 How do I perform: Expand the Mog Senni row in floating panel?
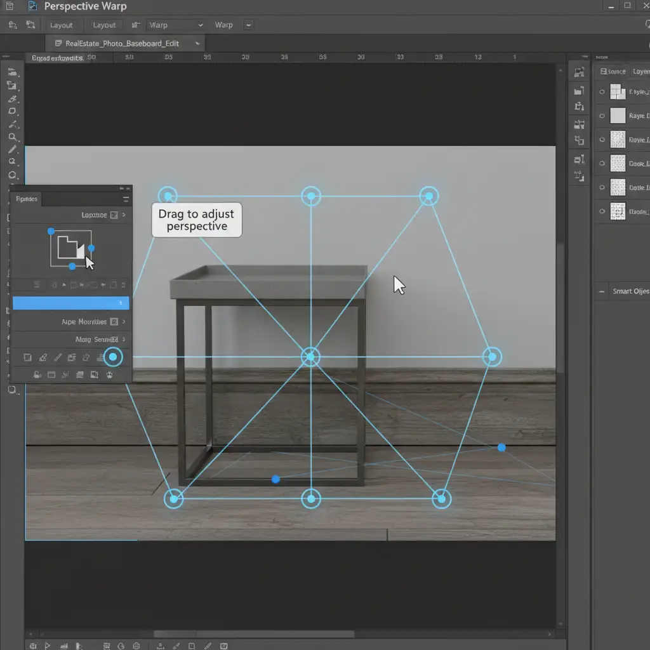124,340
